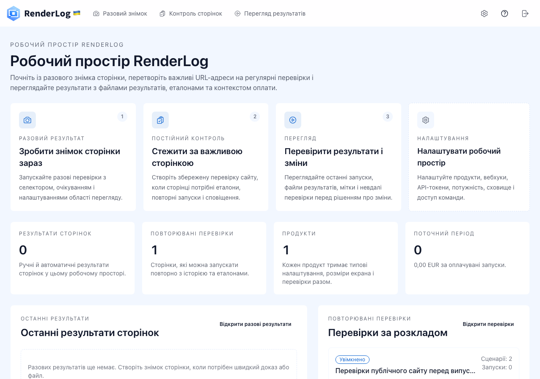Click heading Останні результати сторінок
The height and width of the screenshot is (379, 540).
90,333
